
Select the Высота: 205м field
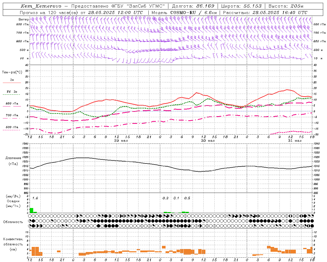click(286, 6)
